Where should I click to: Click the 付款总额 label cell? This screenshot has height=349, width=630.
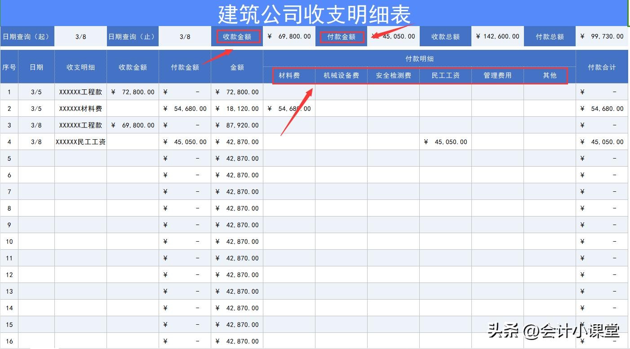550,37
